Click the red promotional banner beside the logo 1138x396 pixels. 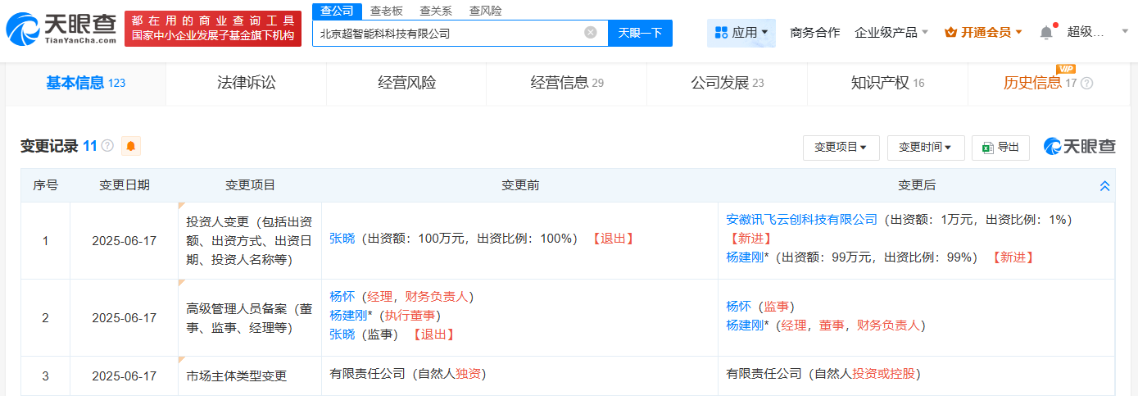tap(213, 29)
